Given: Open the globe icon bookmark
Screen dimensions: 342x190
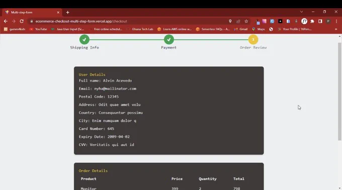Looking at the screenshot, I should (x=271, y=29).
